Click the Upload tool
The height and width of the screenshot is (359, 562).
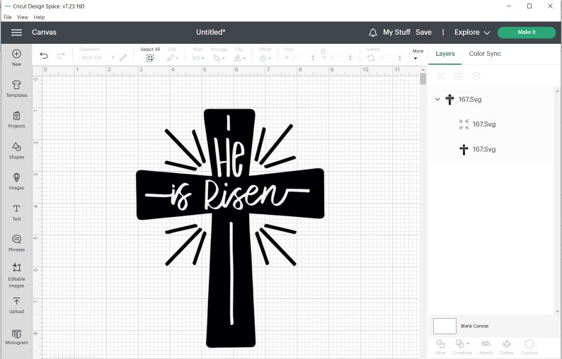pyautogui.click(x=16, y=305)
